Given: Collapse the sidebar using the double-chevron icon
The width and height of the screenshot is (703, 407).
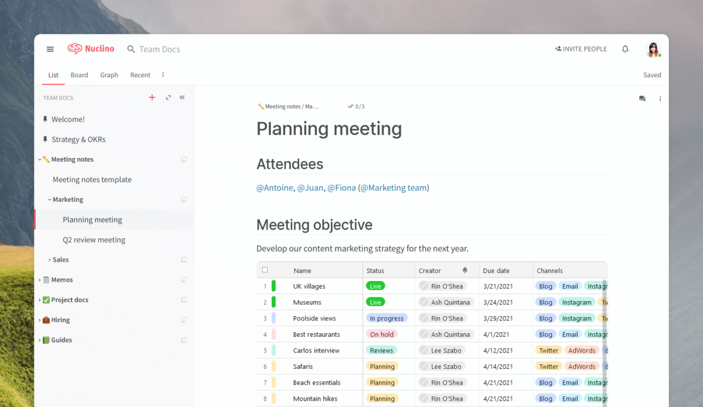Looking at the screenshot, I should 182,97.
